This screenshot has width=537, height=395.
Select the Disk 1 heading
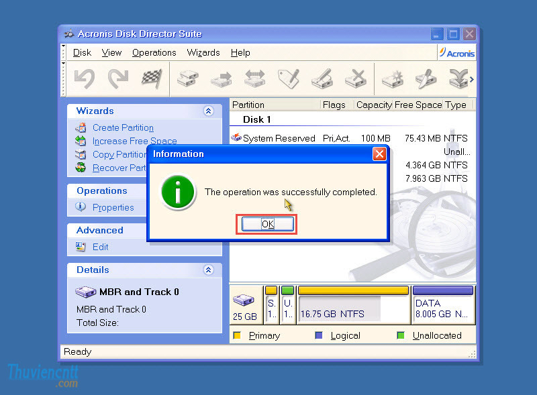[x=257, y=119]
